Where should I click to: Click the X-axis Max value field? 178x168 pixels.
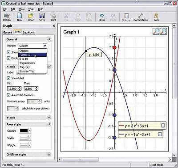coord(29,88)
